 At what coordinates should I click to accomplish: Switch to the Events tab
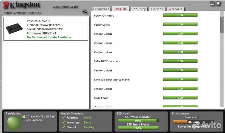[x=157, y=9]
